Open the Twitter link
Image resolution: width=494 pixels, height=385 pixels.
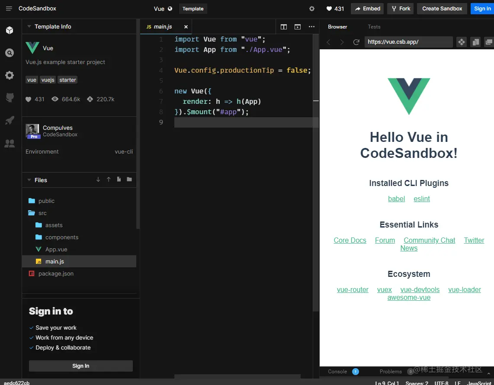474,240
